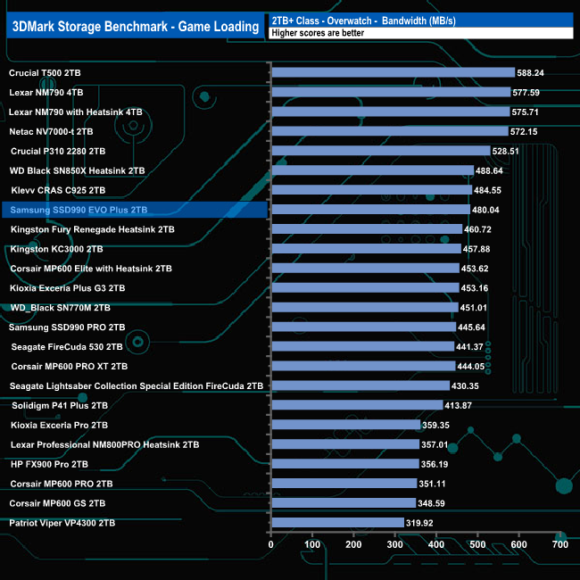Click the 457.88 bar value
The image size is (580, 580).
point(476,249)
